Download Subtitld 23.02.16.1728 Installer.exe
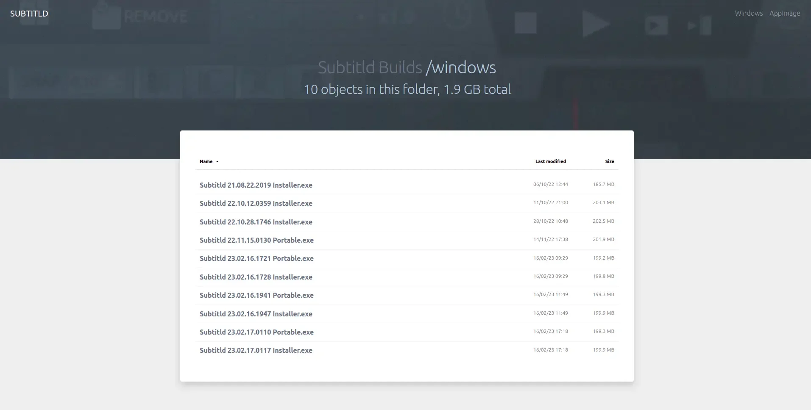Viewport: 811px width, 410px height. click(256, 277)
